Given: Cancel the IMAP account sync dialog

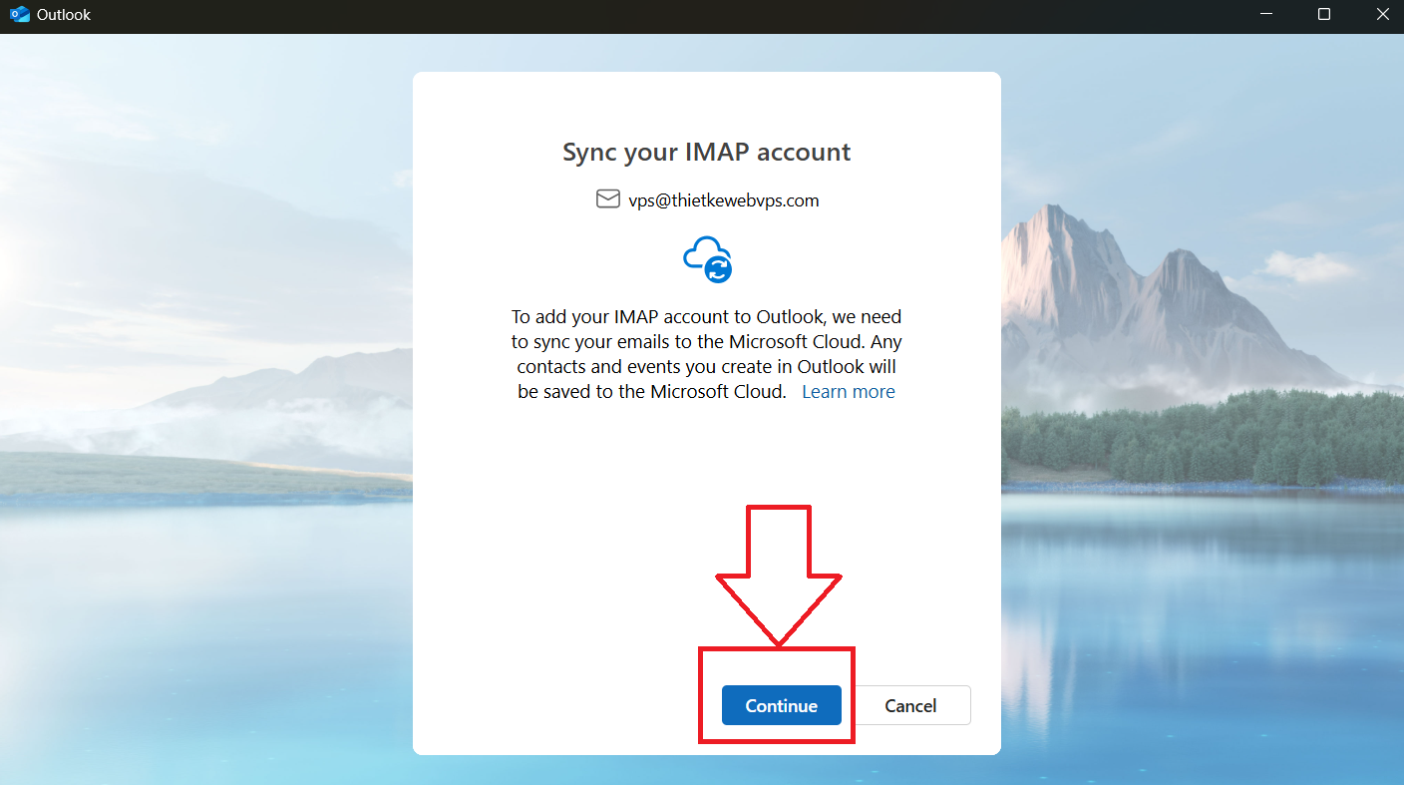Looking at the screenshot, I should click(x=910, y=705).
